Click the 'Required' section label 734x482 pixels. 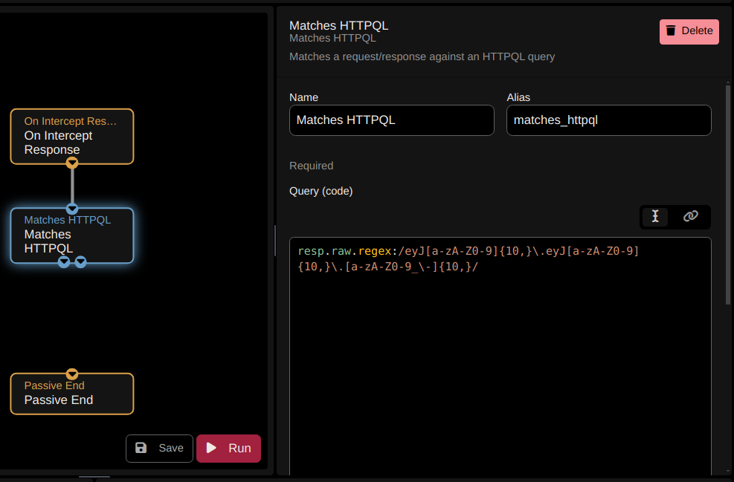pyautogui.click(x=312, y=166)
